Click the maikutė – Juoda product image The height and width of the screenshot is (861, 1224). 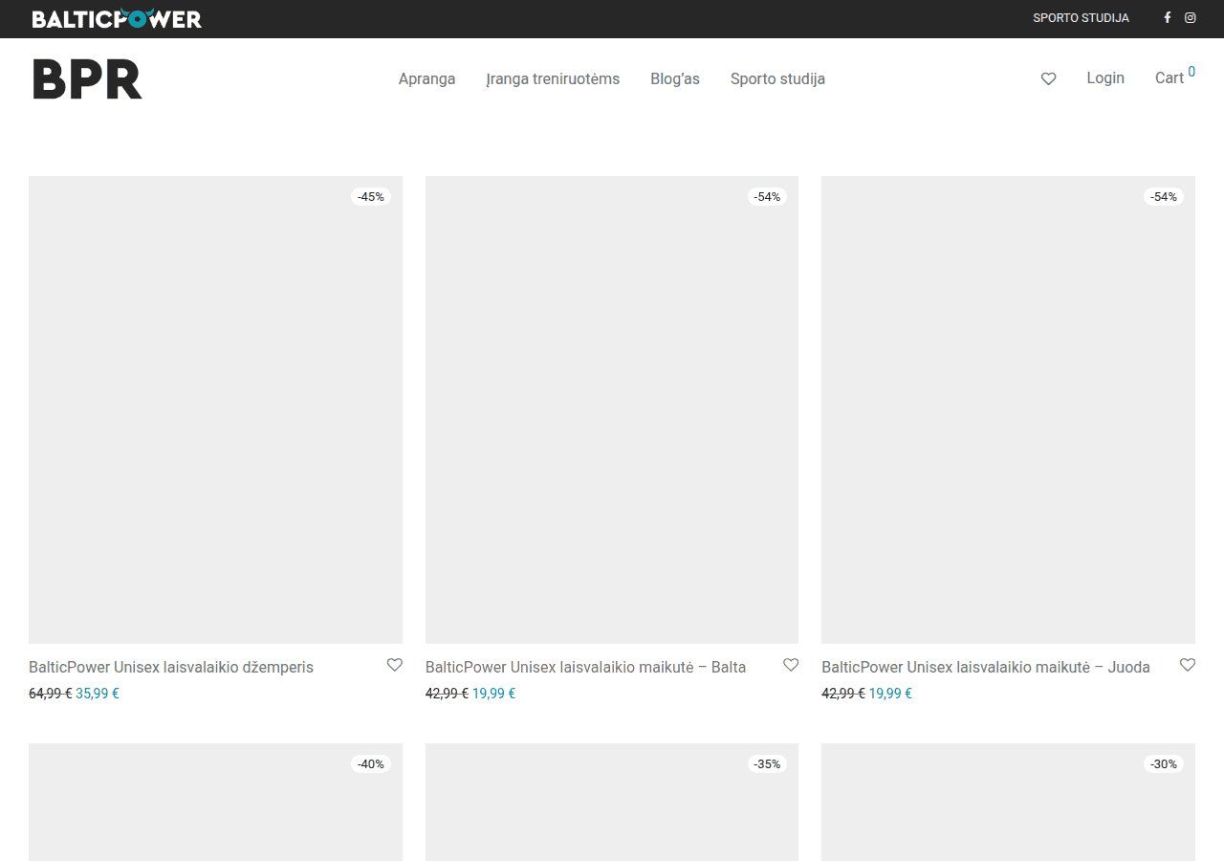(1008, 409)
